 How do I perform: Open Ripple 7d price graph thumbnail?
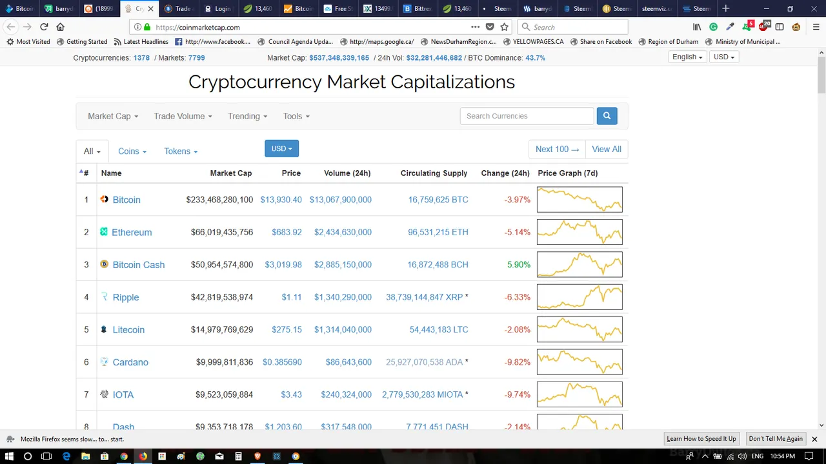tap(579, 297)
